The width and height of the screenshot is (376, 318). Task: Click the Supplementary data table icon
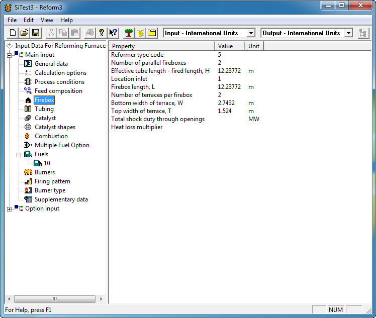click(x=28, y=199)
